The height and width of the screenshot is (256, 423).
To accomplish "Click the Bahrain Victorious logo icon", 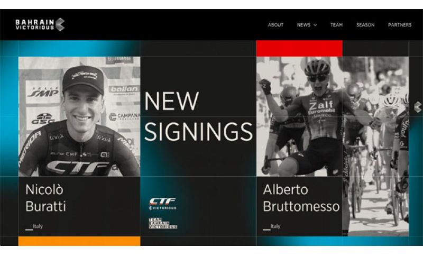I will [60, 24].
